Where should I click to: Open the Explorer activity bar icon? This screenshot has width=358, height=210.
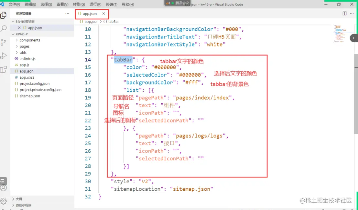4,15
